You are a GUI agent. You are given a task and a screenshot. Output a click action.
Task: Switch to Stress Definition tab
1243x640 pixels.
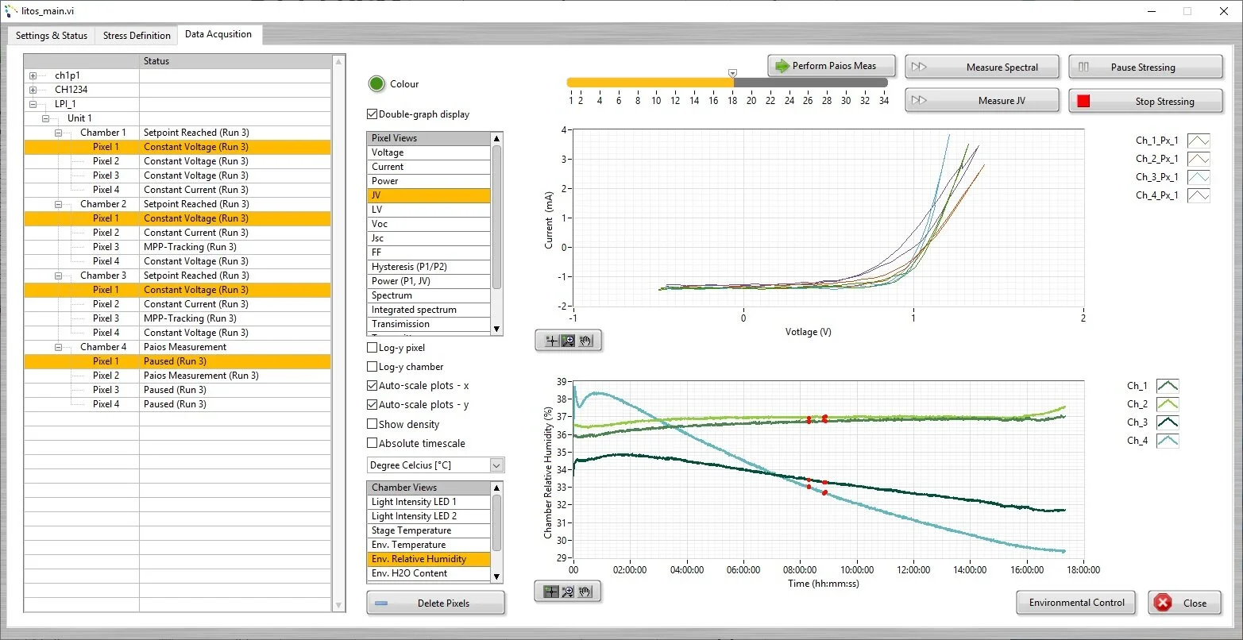[x=137, y=36]
